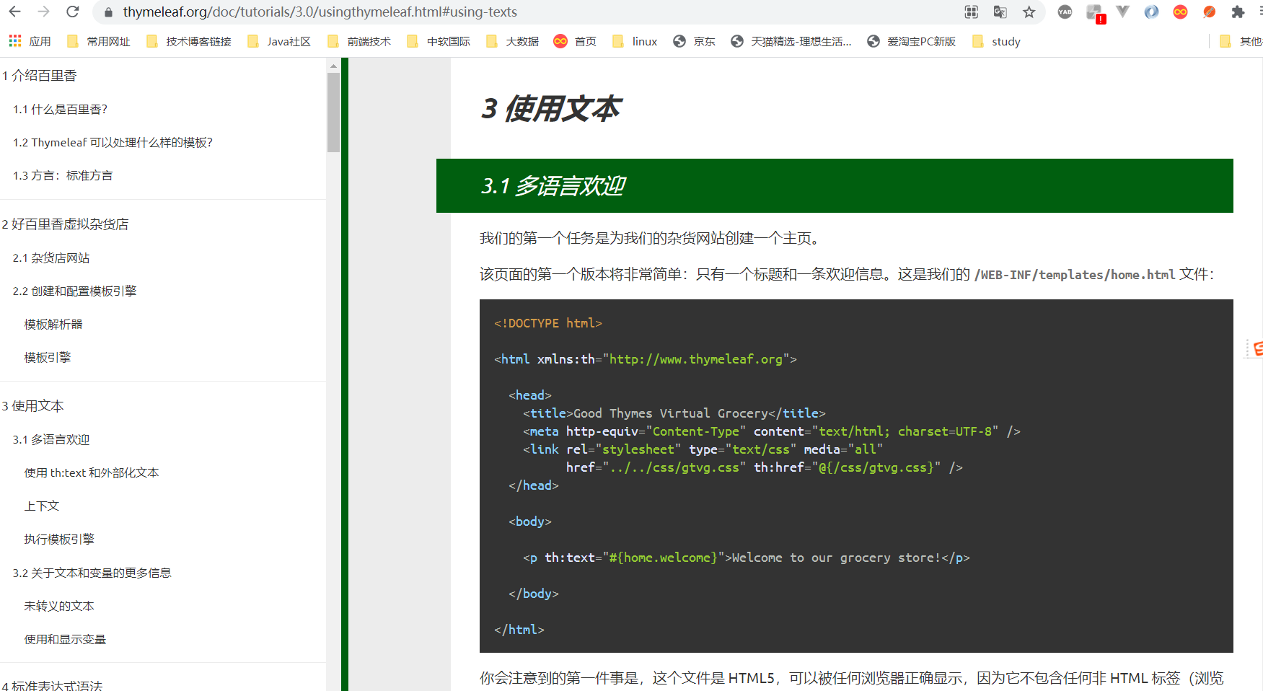The height and width of the screenshot is (691, 1263).
Task: Go to 2.2 创建和配置模板引擎
Action: pyautogui.click(x=74, y=291)
